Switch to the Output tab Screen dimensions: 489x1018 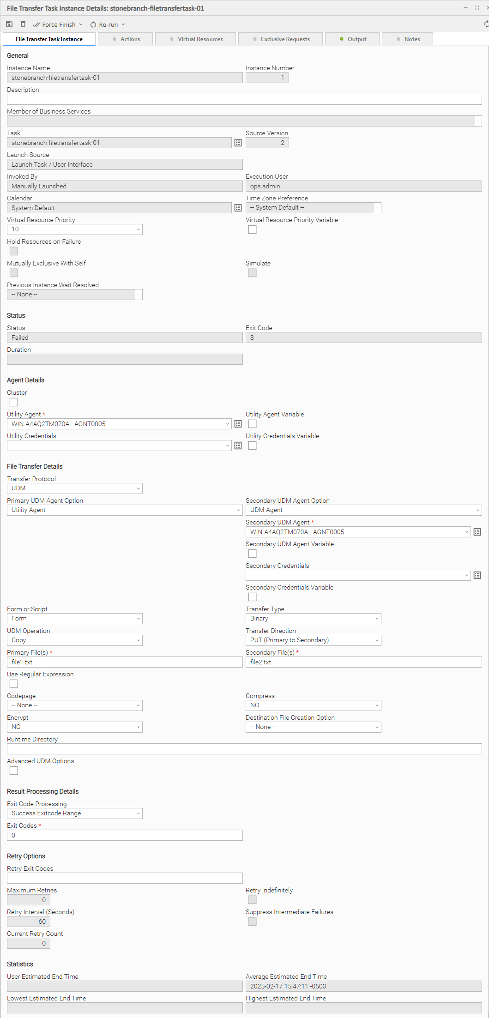click(x=353, y=39)
